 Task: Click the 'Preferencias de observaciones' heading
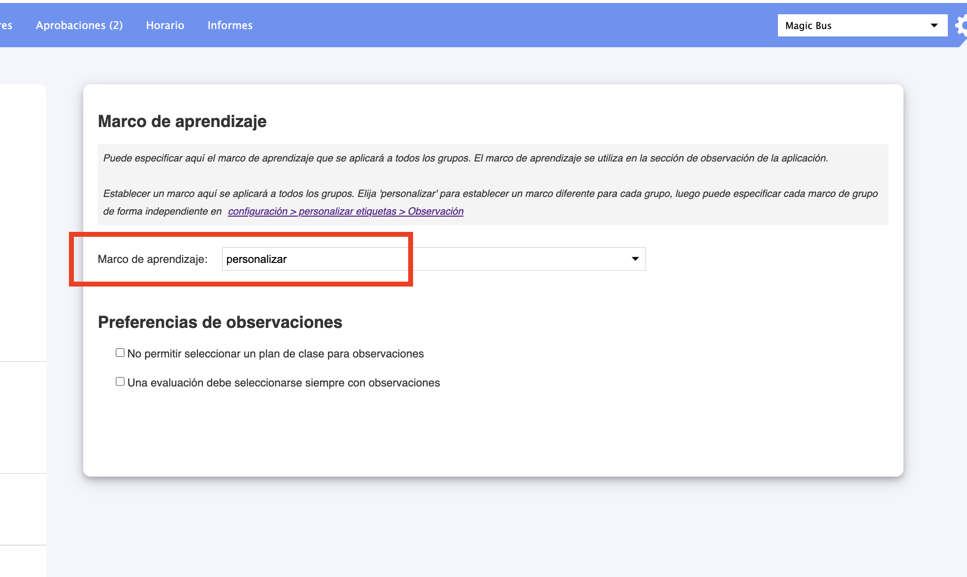click(x=220, y=322)
